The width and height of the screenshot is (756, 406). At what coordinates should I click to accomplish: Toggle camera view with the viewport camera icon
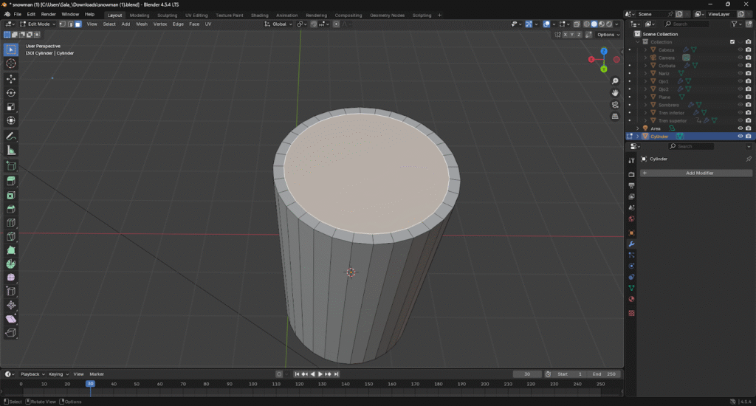pos(615,105)
